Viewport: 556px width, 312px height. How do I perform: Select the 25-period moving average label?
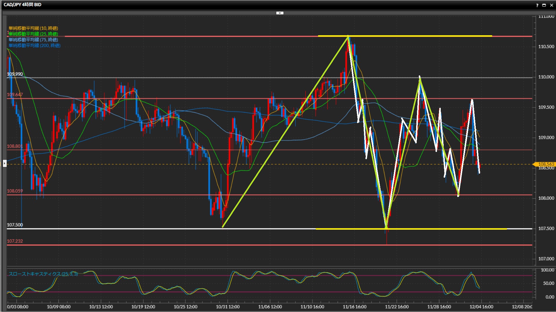tap(33, 34)
